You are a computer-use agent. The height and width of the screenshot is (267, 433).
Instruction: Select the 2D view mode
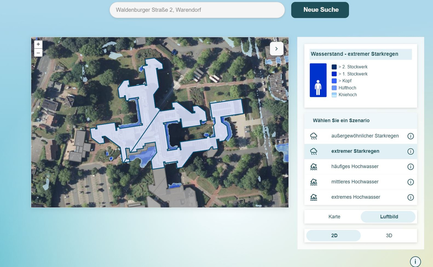334,236
